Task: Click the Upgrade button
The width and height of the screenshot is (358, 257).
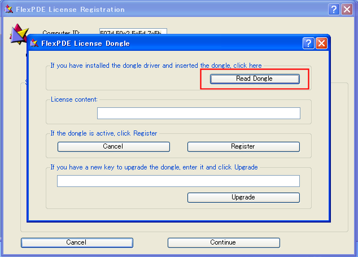Action: 243,197
